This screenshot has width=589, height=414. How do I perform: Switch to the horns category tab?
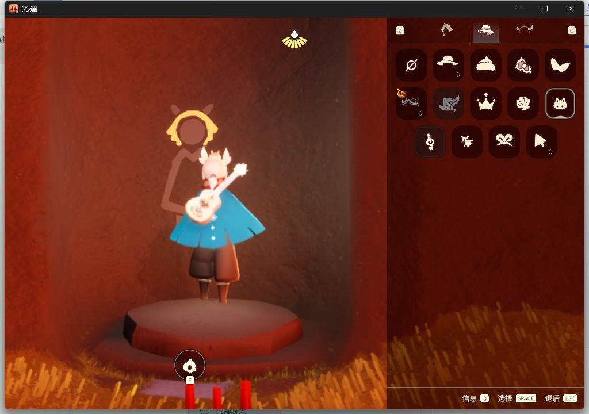525,30
